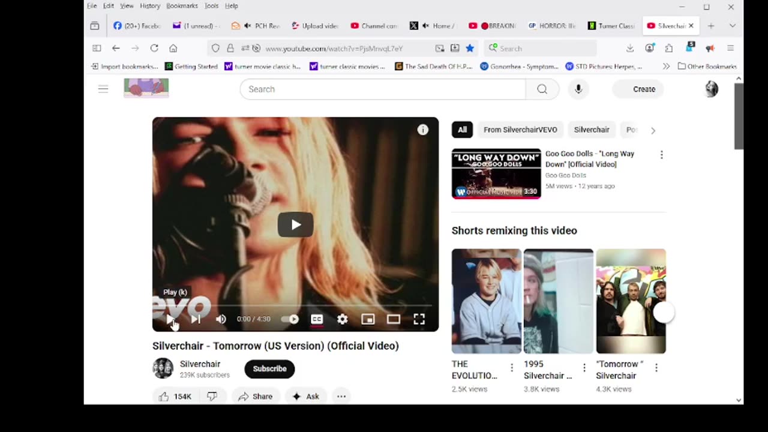Enter full screen video mode
This screenshot has width=768, height=432.
tap(419, 319)
